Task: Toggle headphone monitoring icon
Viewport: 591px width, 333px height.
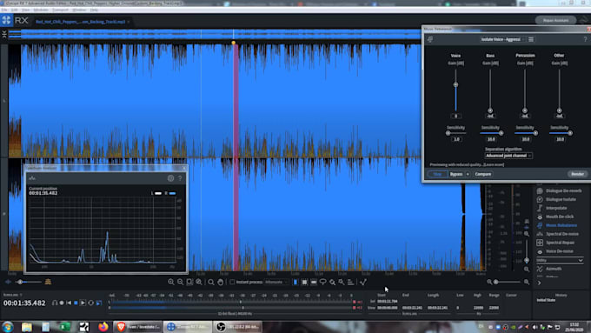Action: click(55, 303)
